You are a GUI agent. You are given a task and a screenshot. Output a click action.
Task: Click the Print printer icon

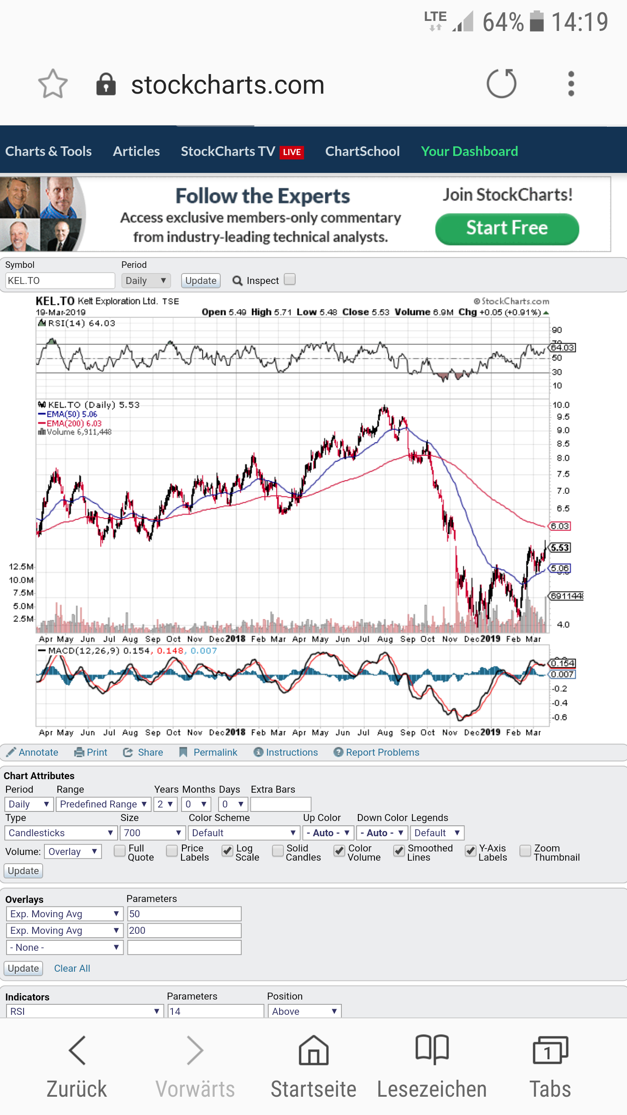[79, 752]
